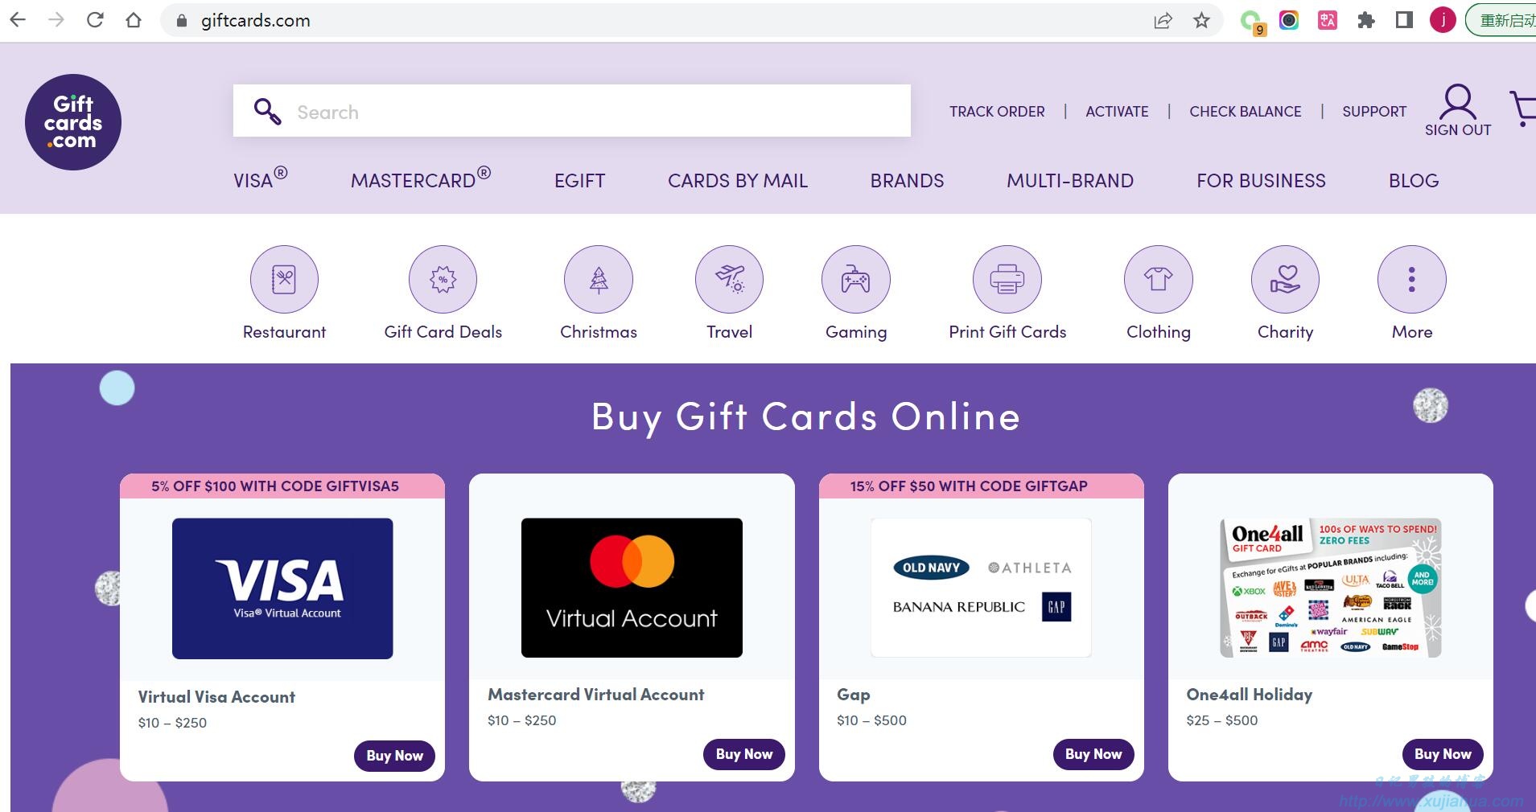The width and height of the screenshot is (1536, 812).
Task: Expand the More categories icon
Action: coord(1412,280)
